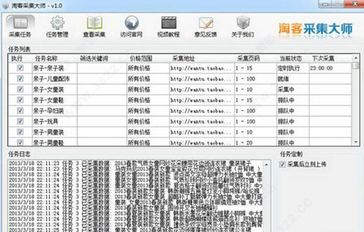Uncheck the 亲子-亲子装 task checkbox
Screen dimensions: 364x232
pos(20,68)
